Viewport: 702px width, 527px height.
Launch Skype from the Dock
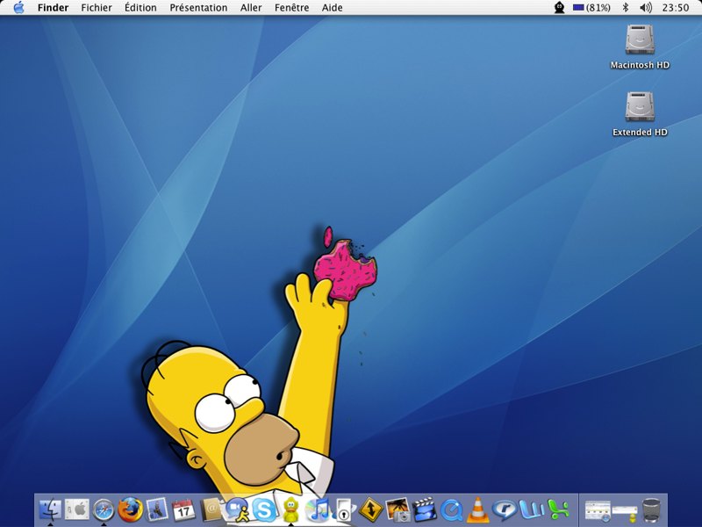tap(264, 510)
